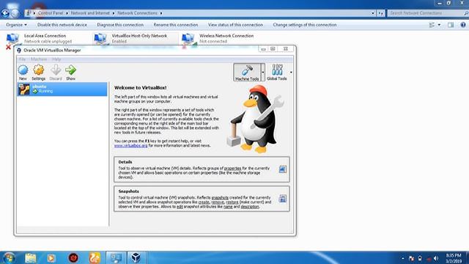Screen dimensions: 469x264
Task: Expand the Machine Tools dropdown arrow
Action: pyautogui.click(x=263, y=72)
